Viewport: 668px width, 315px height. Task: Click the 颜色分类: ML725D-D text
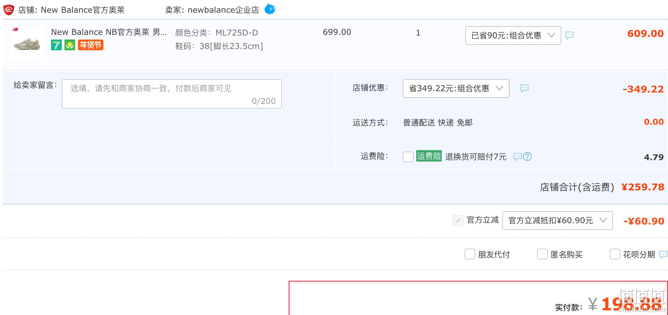(217, 33)
